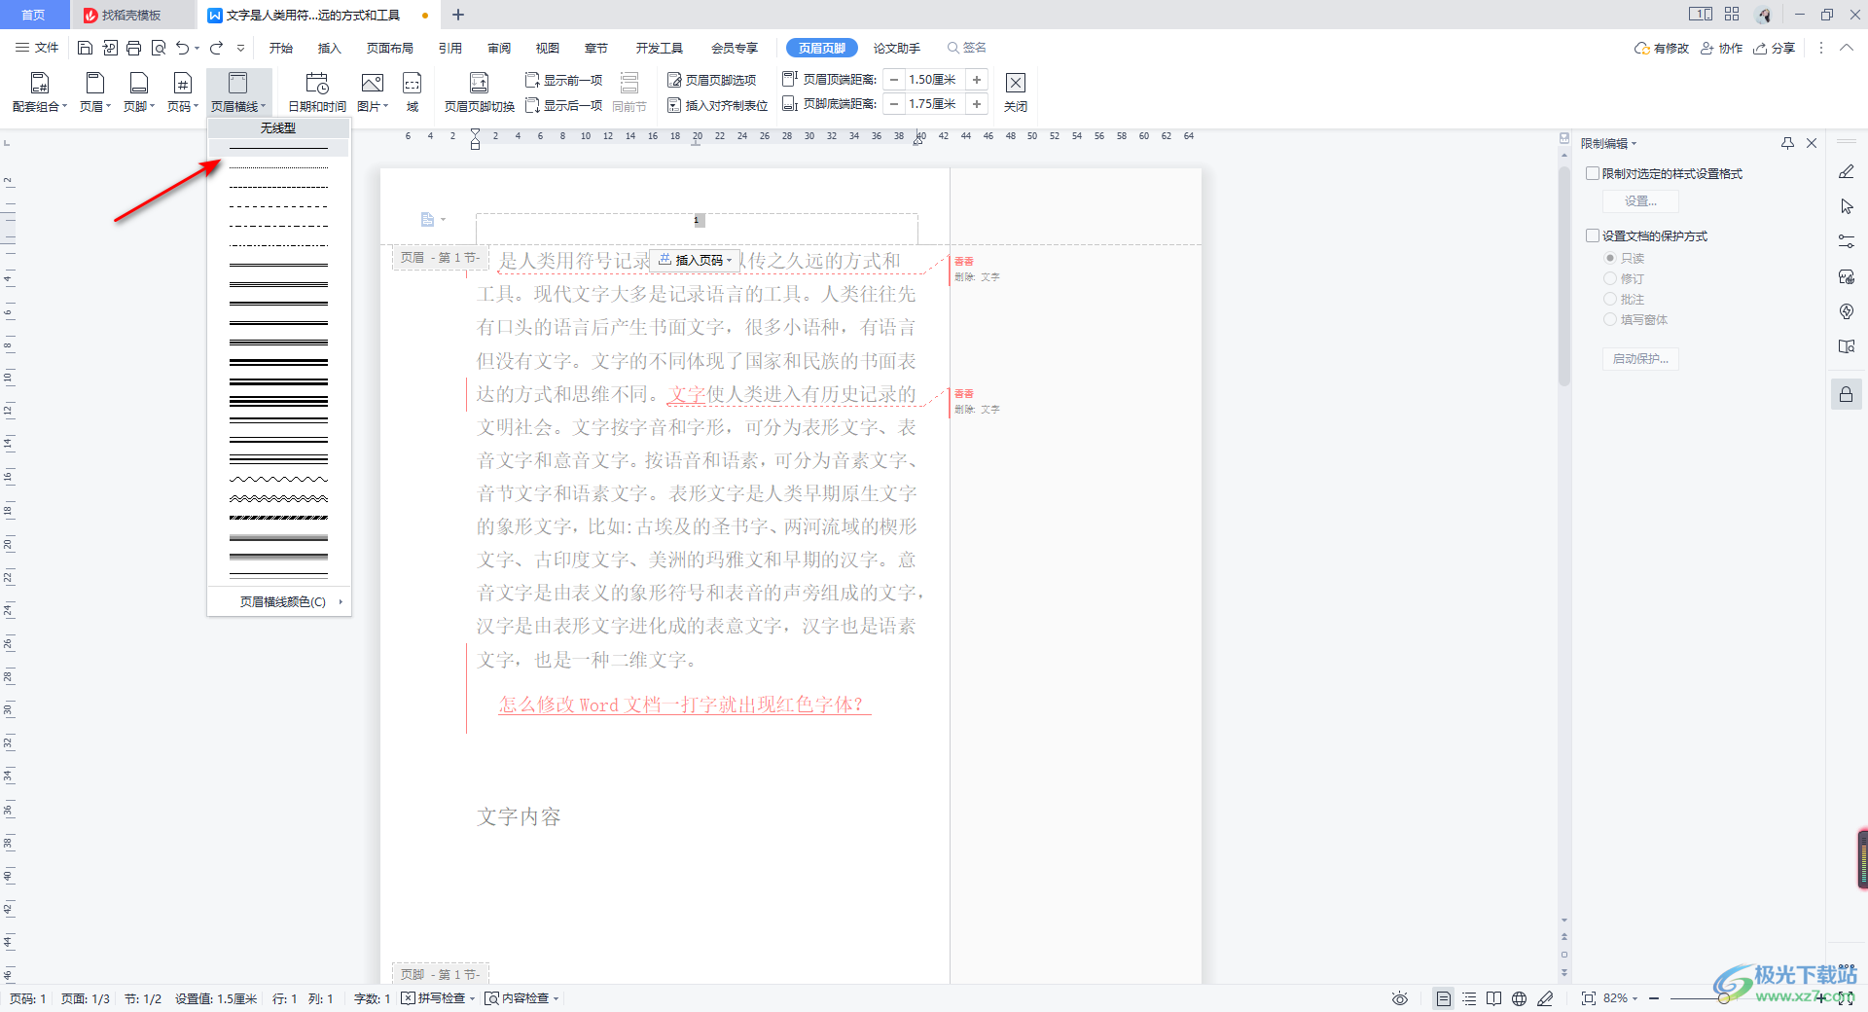Click the fit page zoom icon in status bar
This screenshot has height=1012, width=1868.
point(1589,998)
